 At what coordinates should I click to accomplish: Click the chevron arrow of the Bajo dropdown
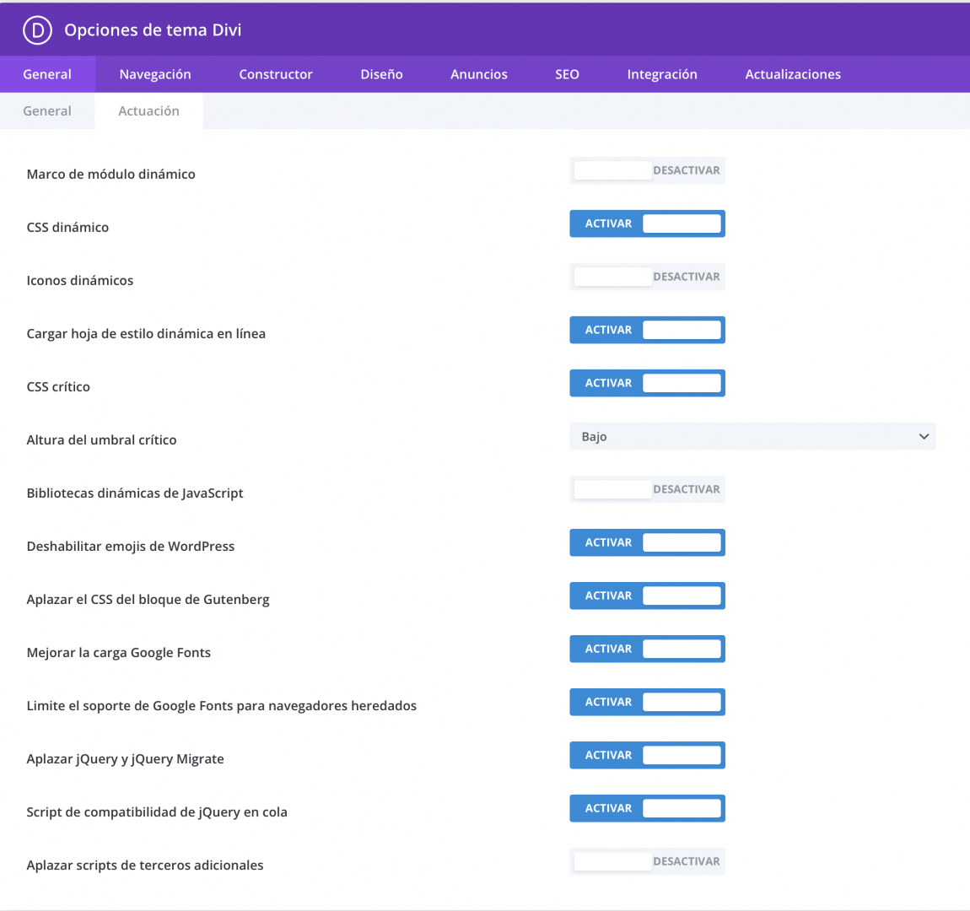[x=924, y=437]
